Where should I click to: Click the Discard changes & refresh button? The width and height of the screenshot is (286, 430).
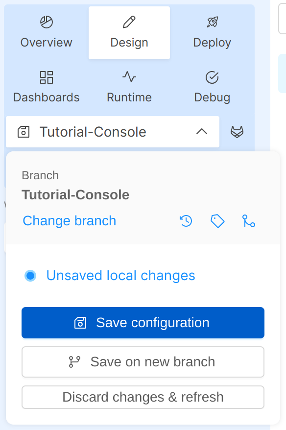coord(143,397)
